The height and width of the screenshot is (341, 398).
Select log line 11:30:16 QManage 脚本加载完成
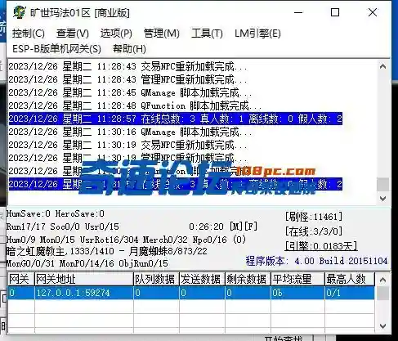[130, 132]
